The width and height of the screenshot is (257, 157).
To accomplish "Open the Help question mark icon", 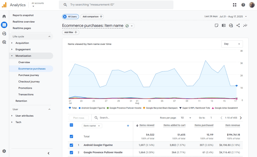I will 243,5.
